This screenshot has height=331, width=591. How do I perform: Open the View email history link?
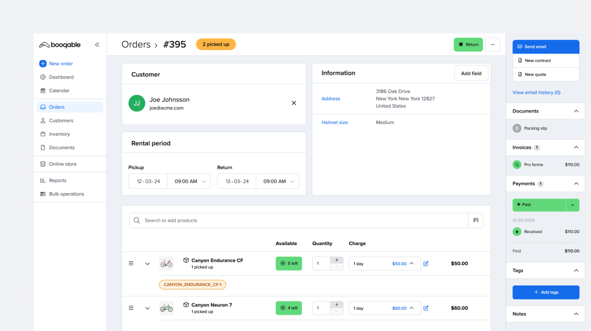pos(536,92)
